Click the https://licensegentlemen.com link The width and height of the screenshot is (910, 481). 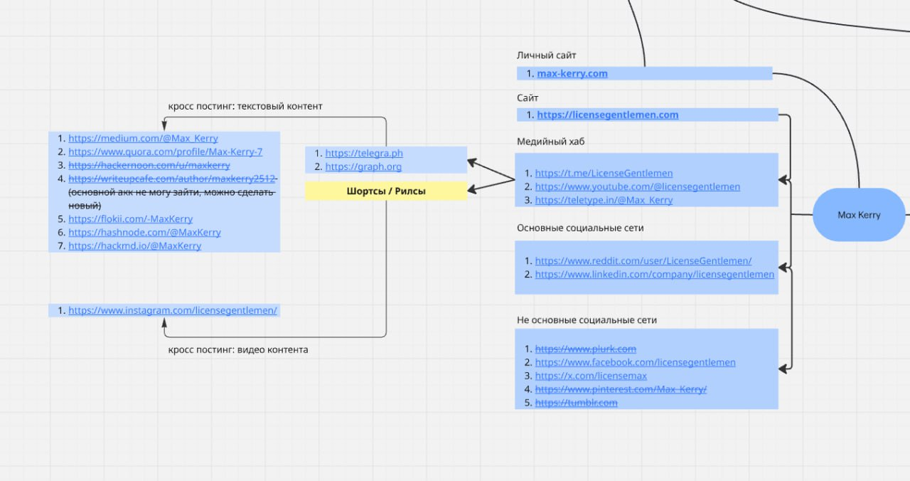[607, 115]
